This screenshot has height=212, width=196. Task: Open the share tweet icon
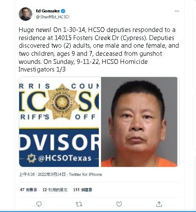(159, 204)
